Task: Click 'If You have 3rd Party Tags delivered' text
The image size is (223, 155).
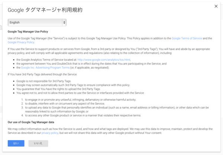Action: click(42, 75)
